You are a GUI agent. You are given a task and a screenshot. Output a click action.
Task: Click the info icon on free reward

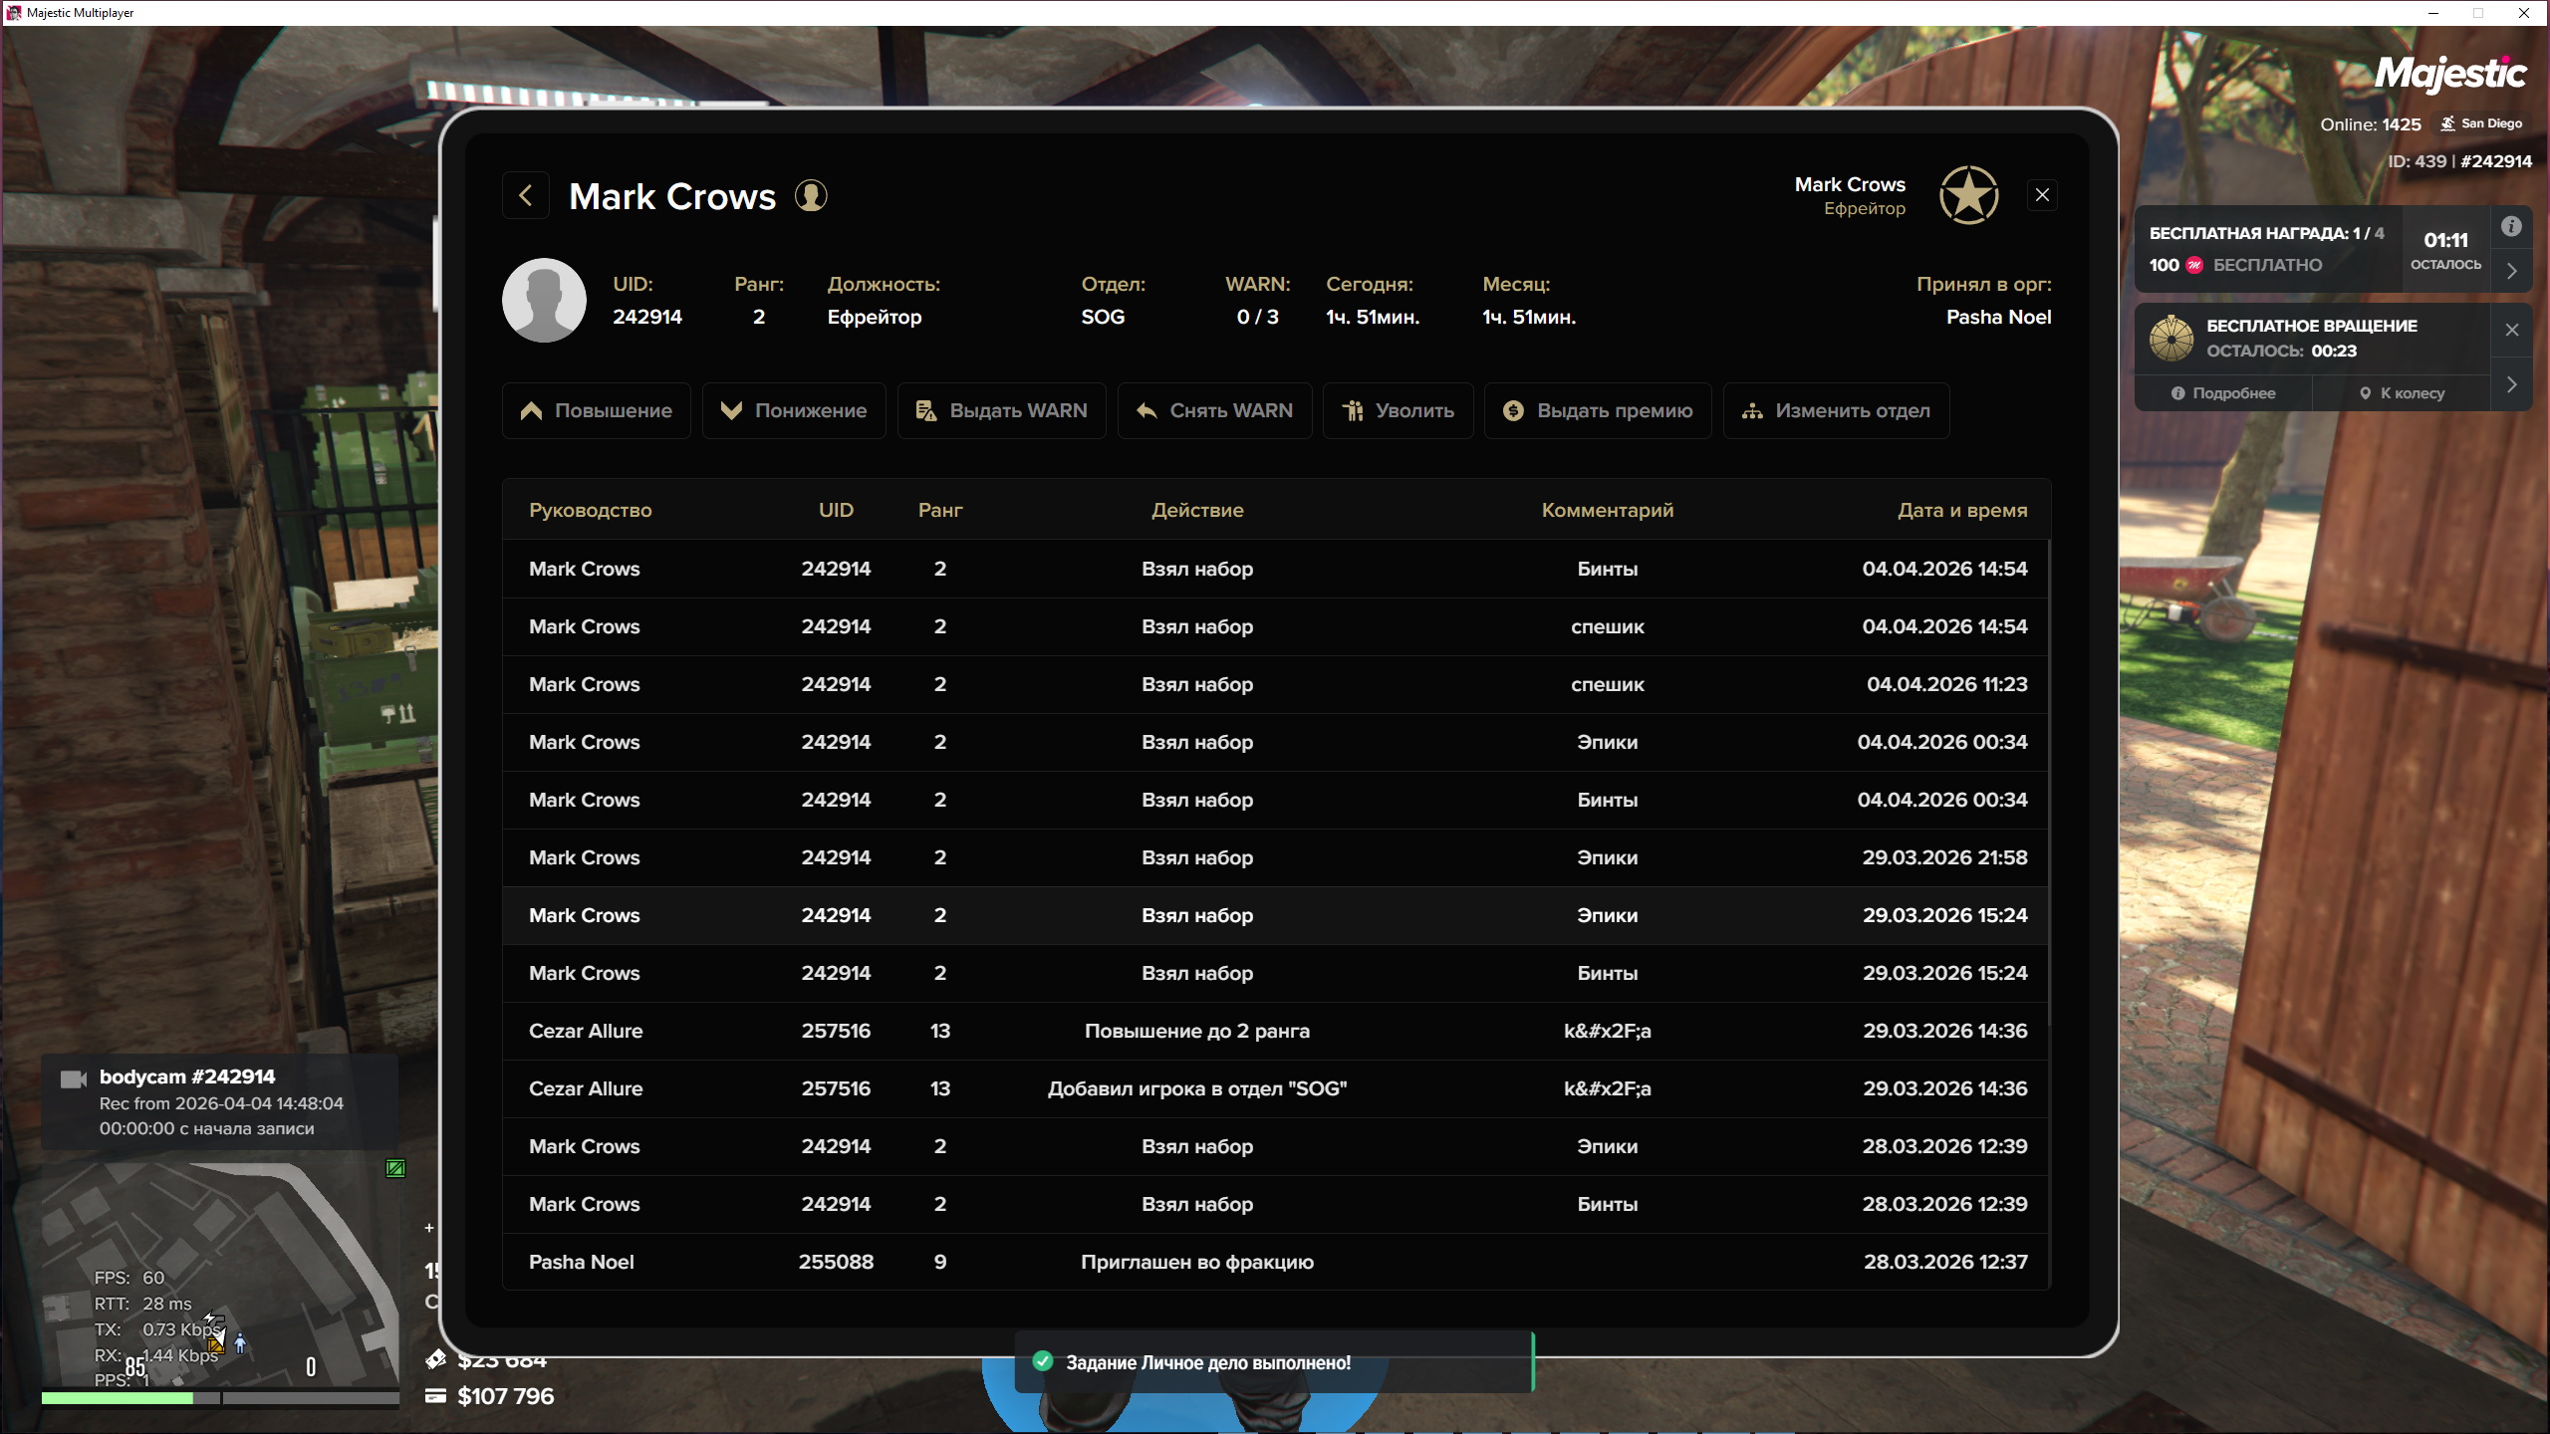(2511, 227)
